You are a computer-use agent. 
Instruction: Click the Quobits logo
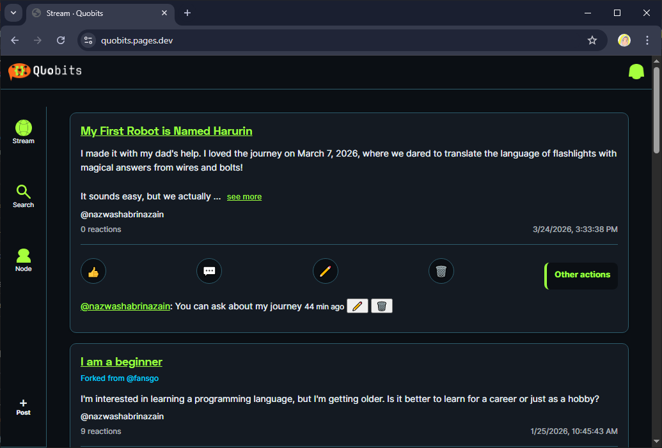(45, 71)
